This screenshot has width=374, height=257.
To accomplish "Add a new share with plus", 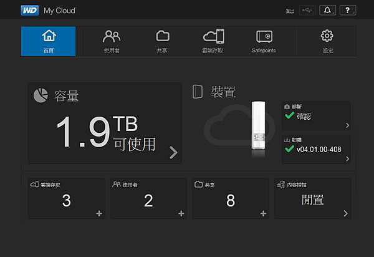I will click(x=263, y=213).
